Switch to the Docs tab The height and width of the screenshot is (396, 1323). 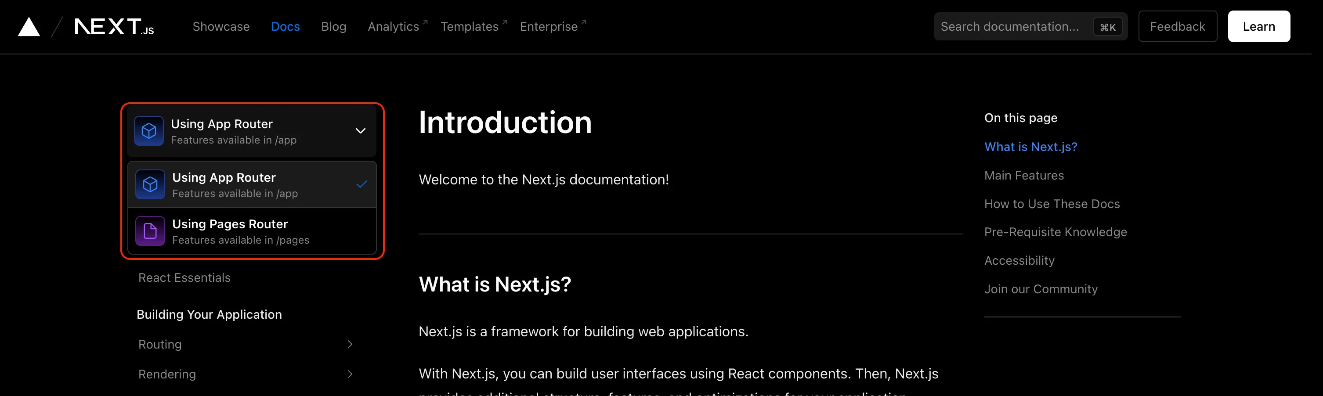286,26
